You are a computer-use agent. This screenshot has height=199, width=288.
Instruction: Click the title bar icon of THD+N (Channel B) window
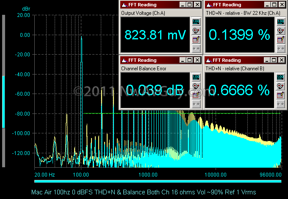[x=209, y=60]
